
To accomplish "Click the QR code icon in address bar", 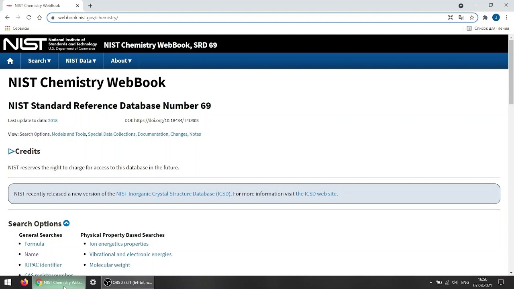I will click(450, 18).
